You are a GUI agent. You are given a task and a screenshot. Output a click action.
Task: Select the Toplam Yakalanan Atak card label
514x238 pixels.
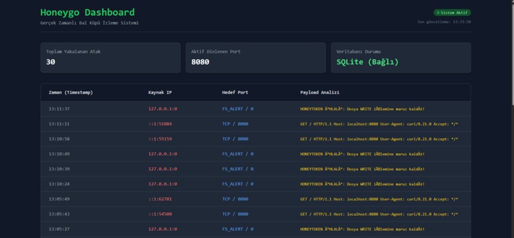click(73, 52)
